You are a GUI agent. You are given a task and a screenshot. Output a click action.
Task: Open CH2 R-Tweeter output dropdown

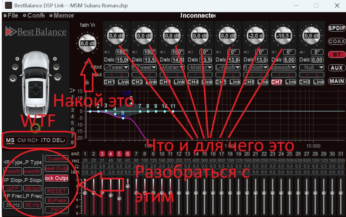(144, 67)
